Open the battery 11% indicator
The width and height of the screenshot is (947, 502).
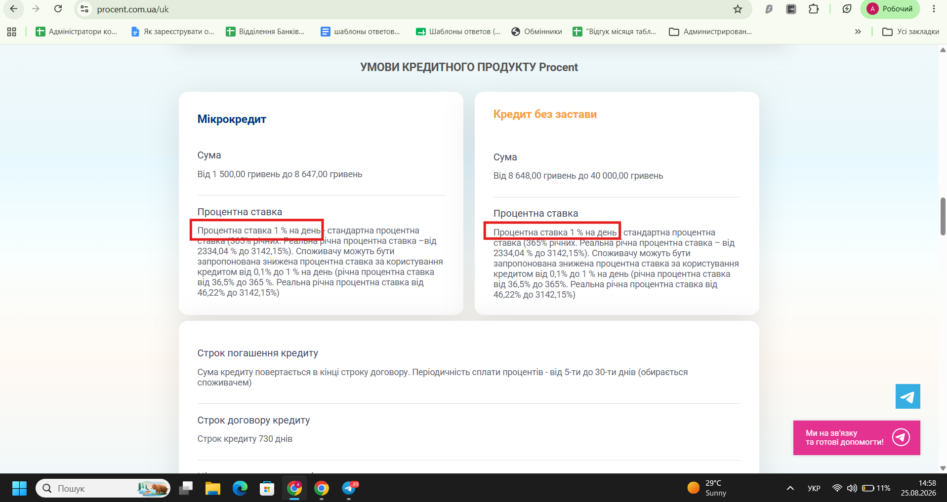pos(876,488)
